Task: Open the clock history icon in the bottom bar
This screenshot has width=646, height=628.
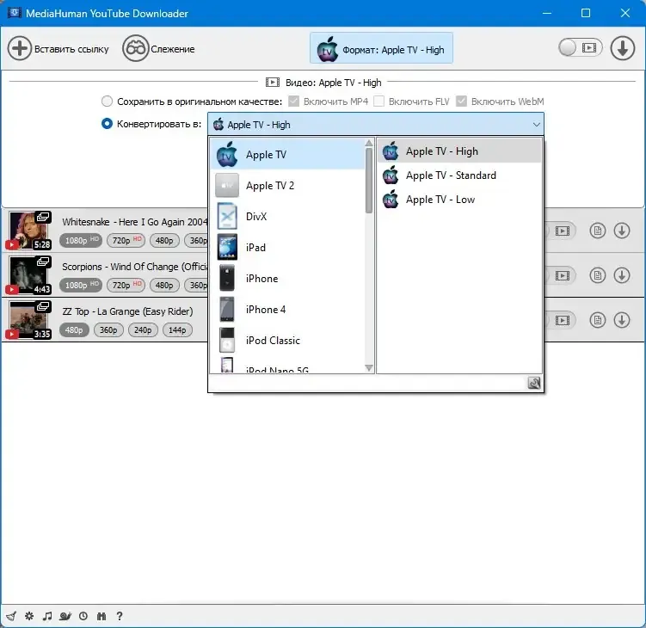Action: pos(83,616)
